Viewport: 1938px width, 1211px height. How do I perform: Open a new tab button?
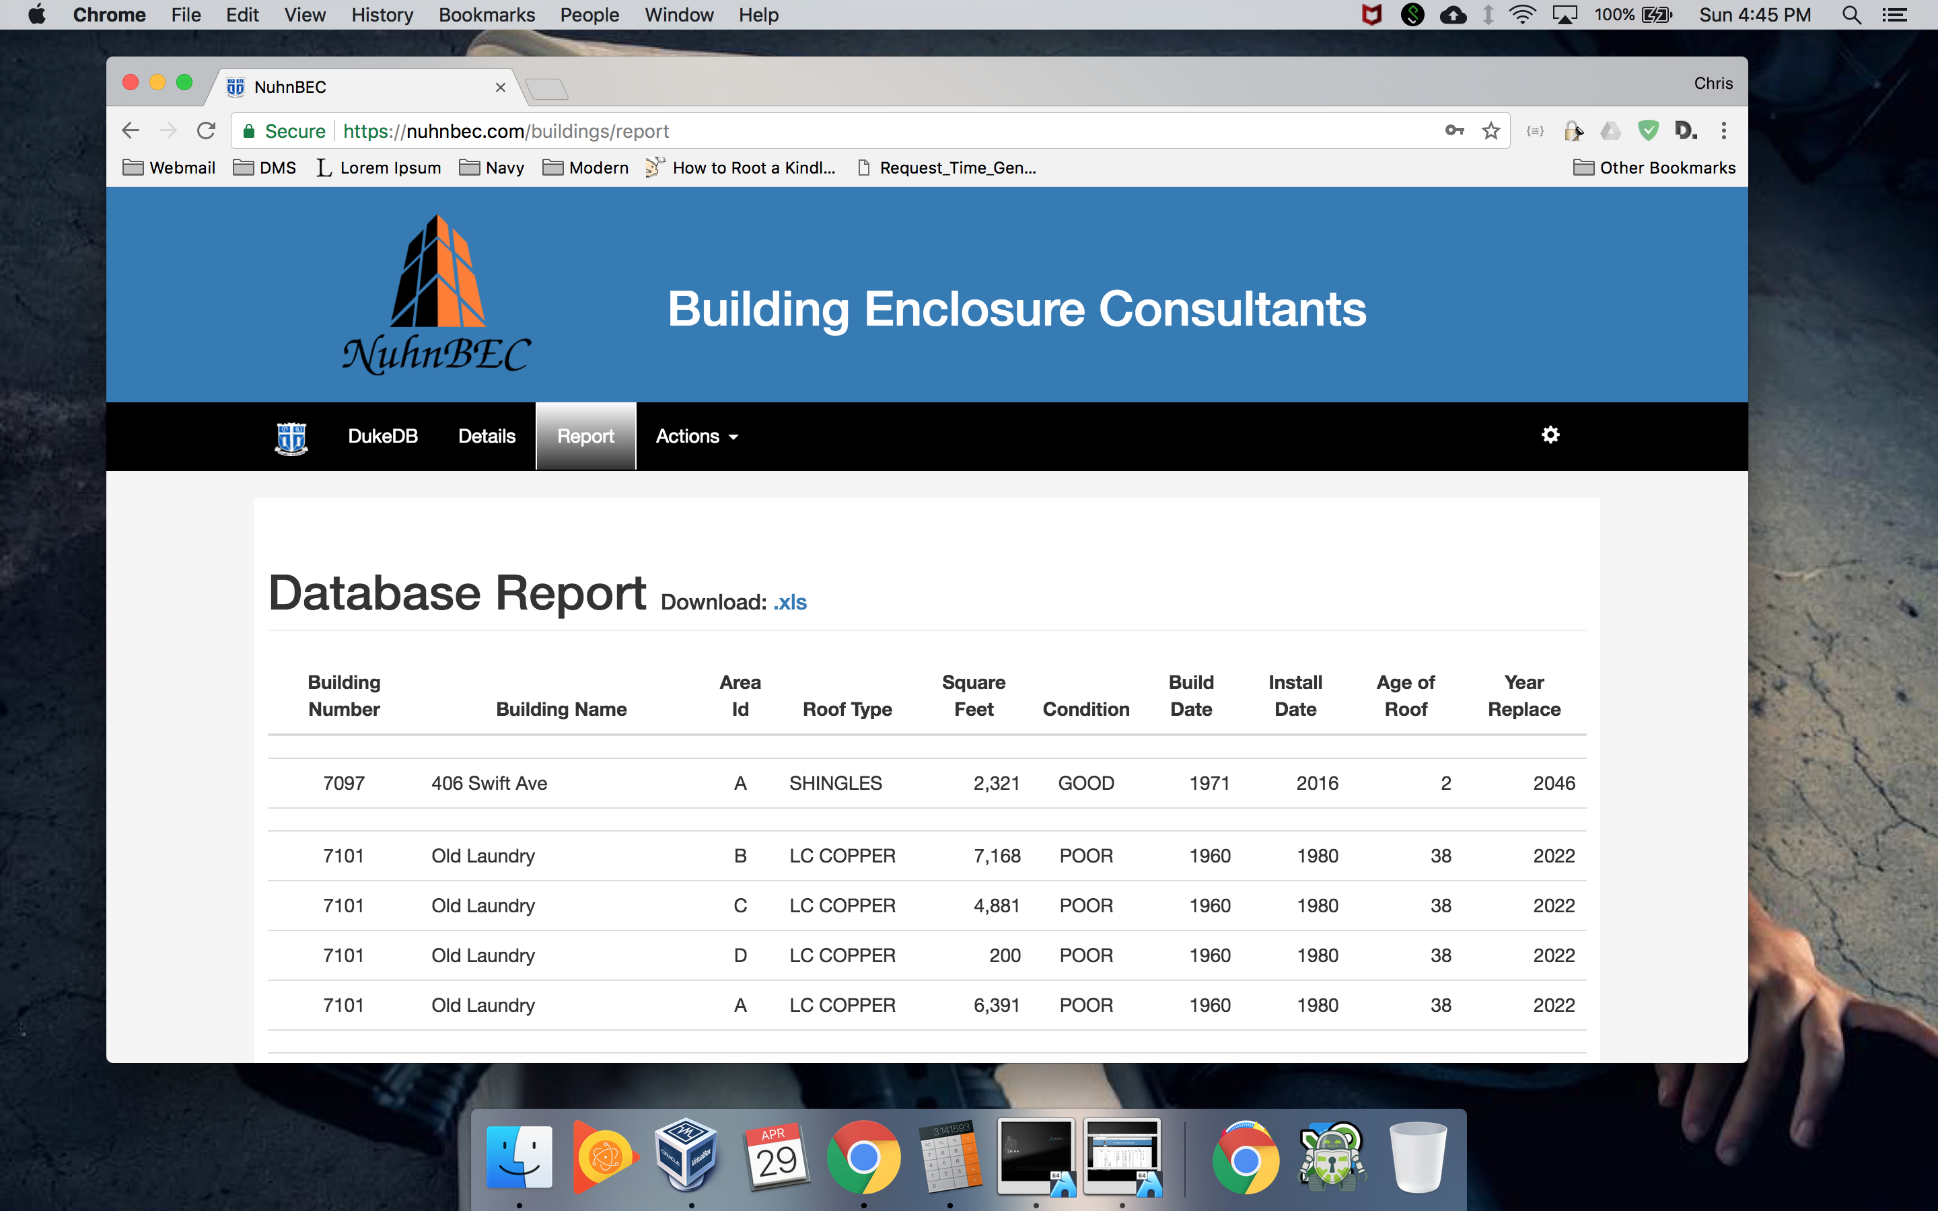[x=548, y=89]
